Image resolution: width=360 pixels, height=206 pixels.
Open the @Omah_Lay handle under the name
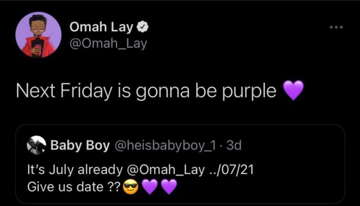click(108, 43)
